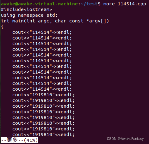Click the last cout<<"114514" line
Screen dimensions: 149x144
[42, 89]
